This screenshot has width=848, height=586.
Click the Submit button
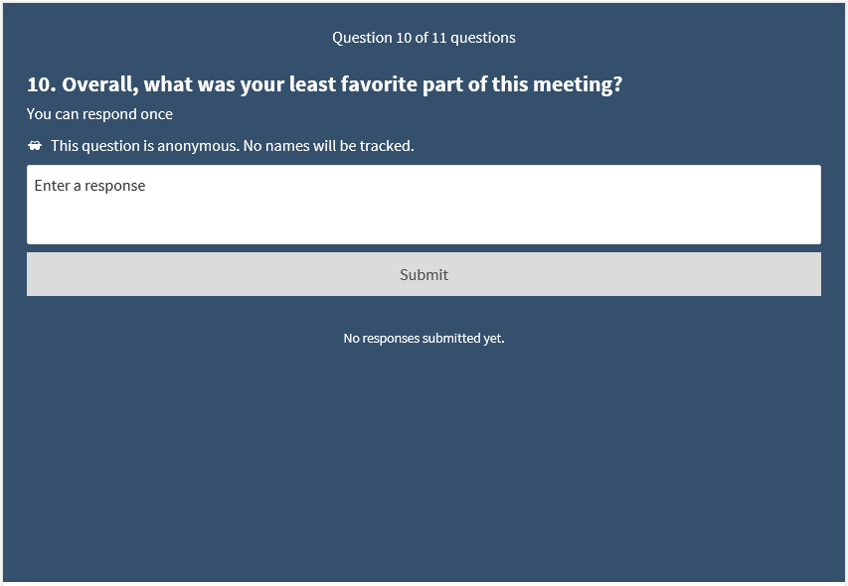click(424, 274)
